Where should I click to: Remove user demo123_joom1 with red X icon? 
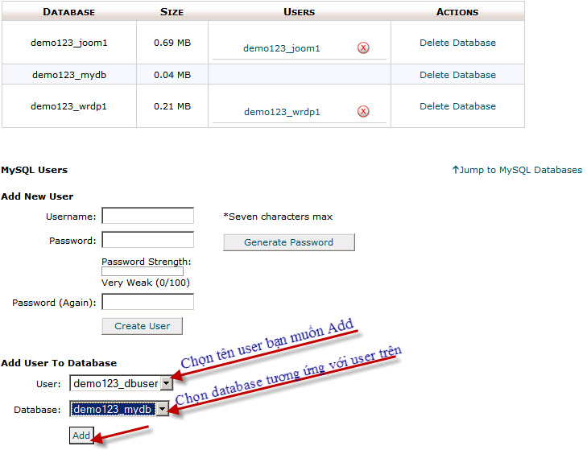[x=363, y=48]
